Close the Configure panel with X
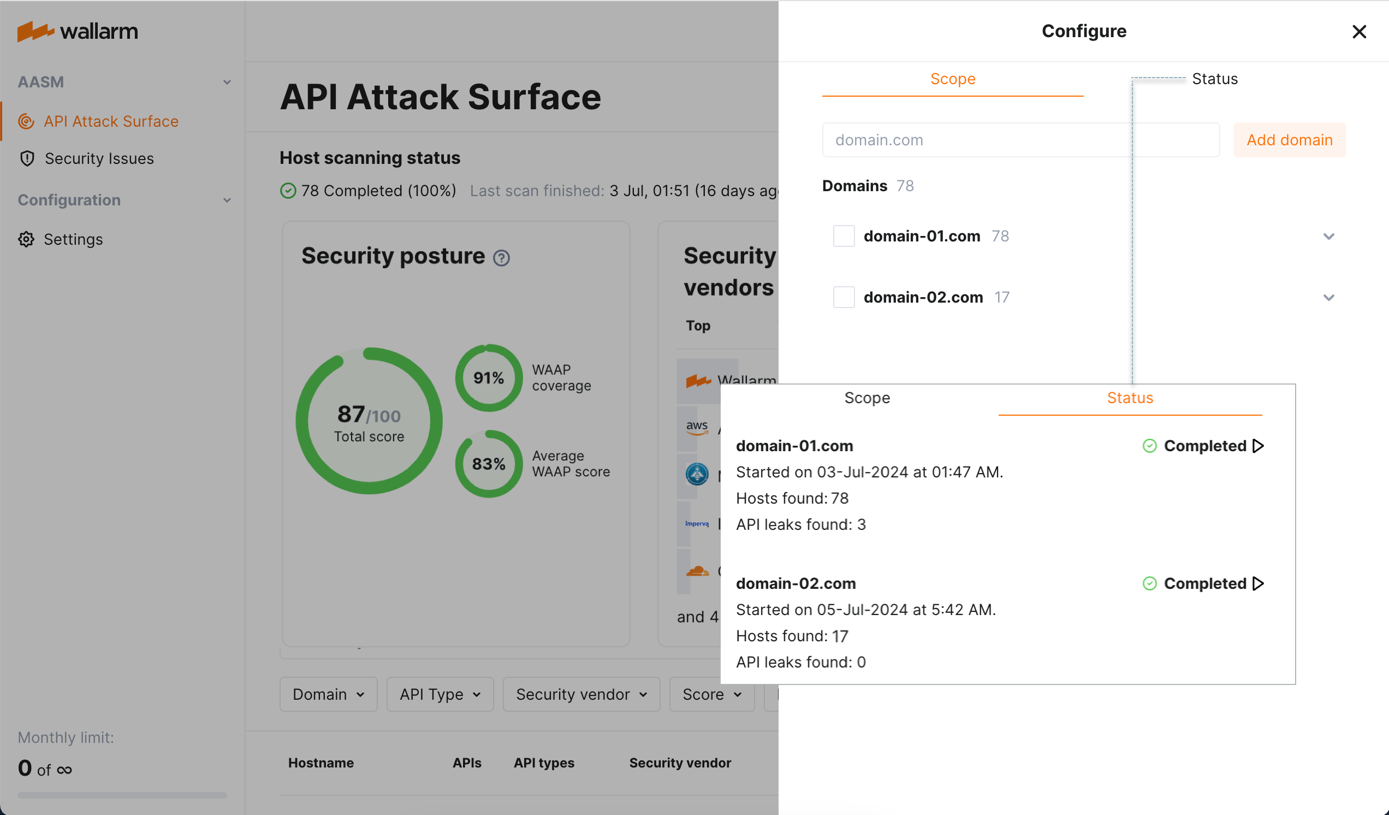 pyautogui.click(x=1358, y=32)
